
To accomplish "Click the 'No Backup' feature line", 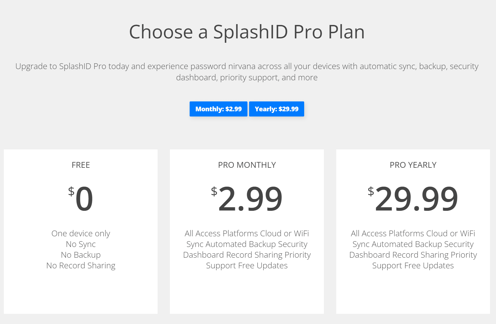I will pyautogui.click(x=81, y=255).
